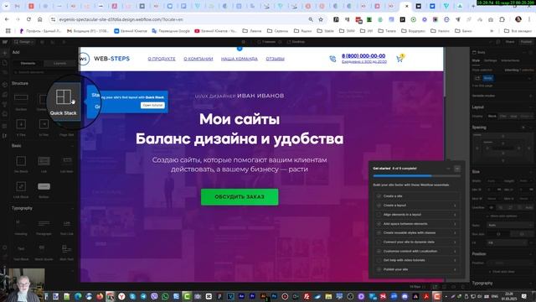Add a Text Block element
Image resolution: width=536 pixels, height=302 pixels.
21,252
